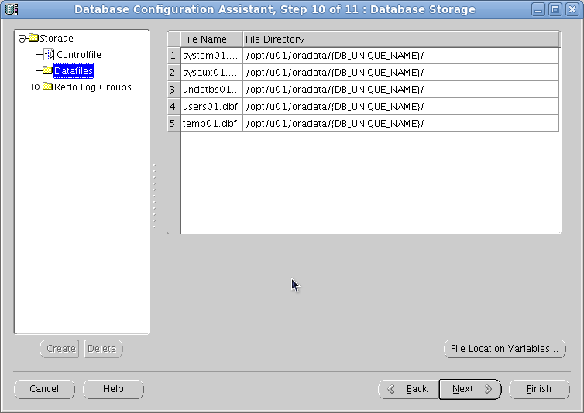
Task: Maximize the Database Configuration Assistant window
Action: pyautogui.click(x=555, y=9)
